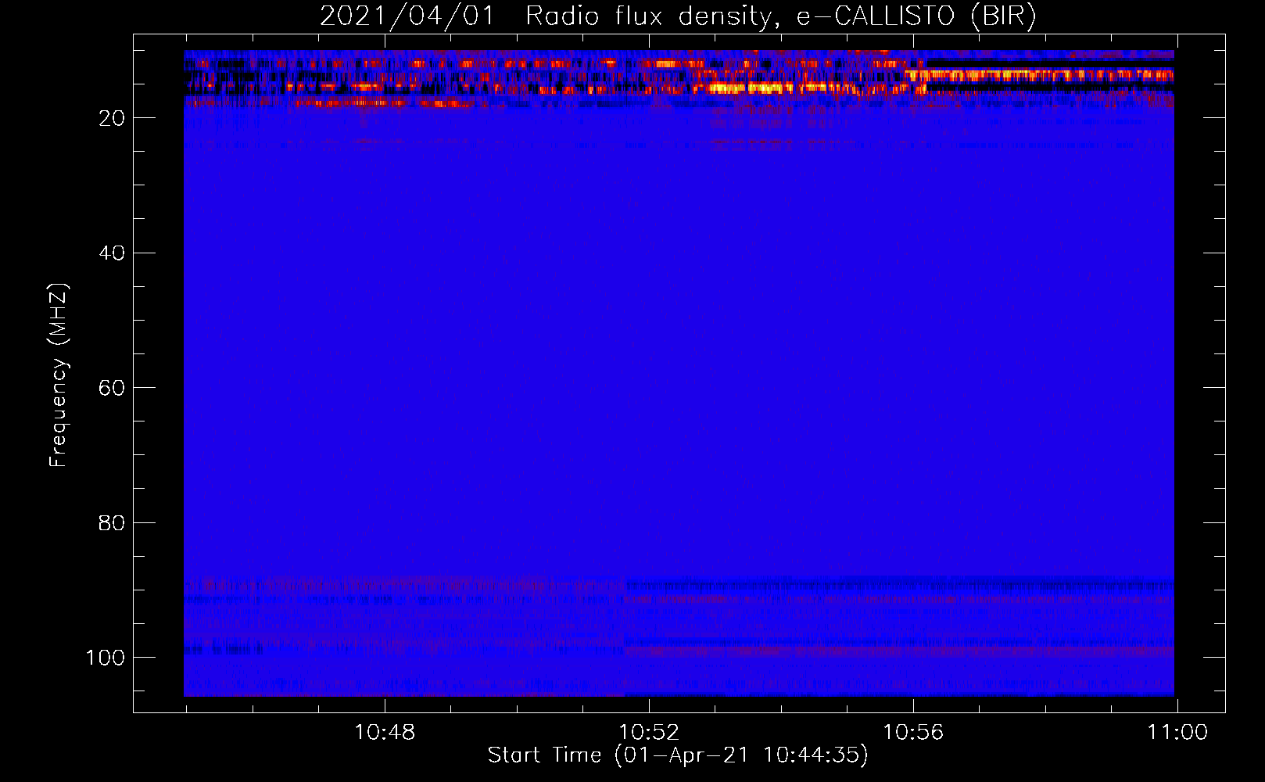The width and height of the screenshot is (1265, 782).
Task: Click the 100 MHz frequency tick label
Action: tap(106, 658)
